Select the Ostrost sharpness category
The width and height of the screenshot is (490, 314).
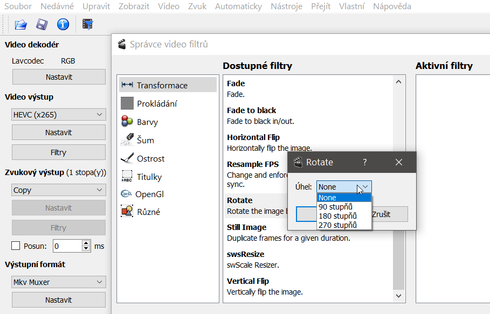pyautogui.click(x=168, y=158)
